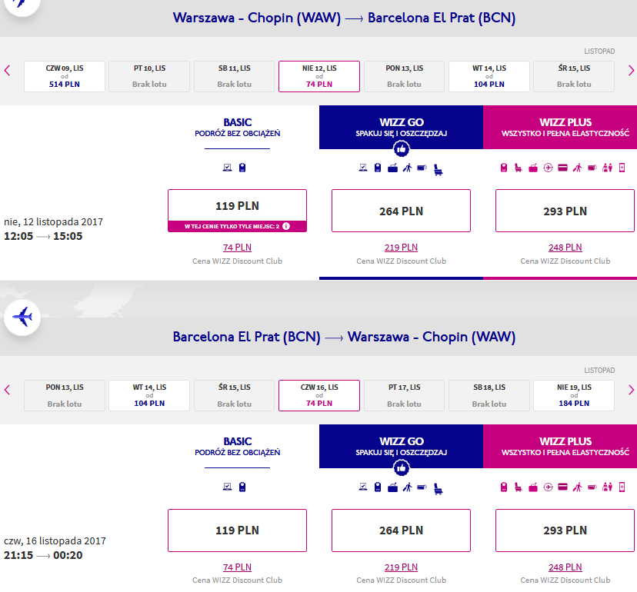The width and height of the screenshot is (637, 592).
Task: Click the outbound WIZZ PLUS seat icon
Action: pos(518,168)
